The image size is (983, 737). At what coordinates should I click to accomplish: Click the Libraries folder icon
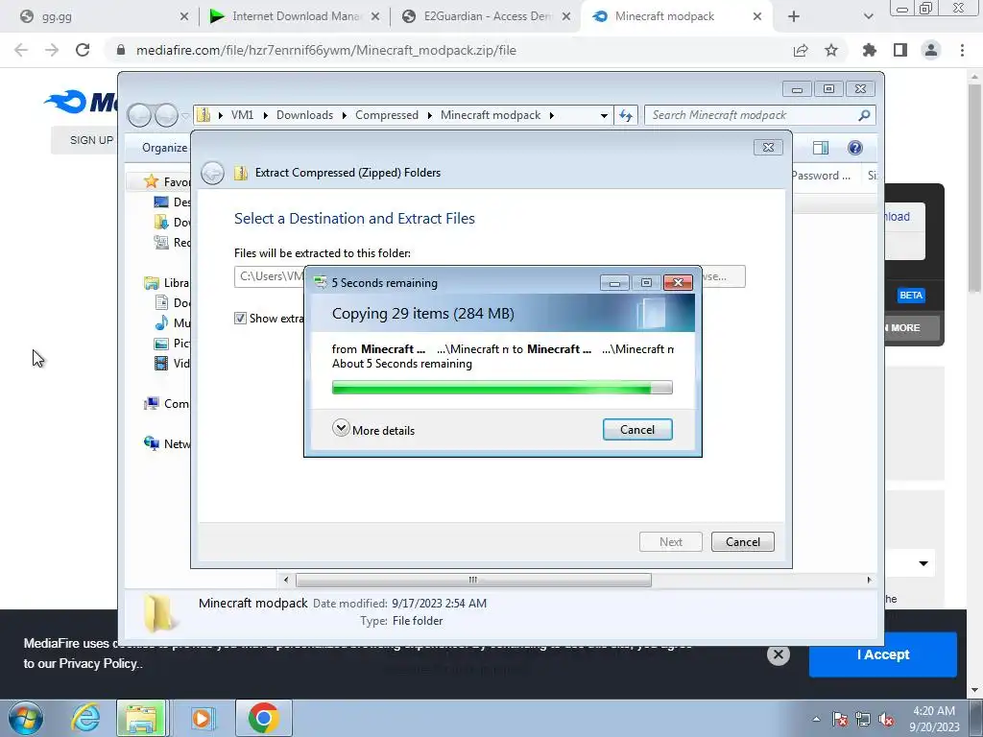[x=151, y=283]
